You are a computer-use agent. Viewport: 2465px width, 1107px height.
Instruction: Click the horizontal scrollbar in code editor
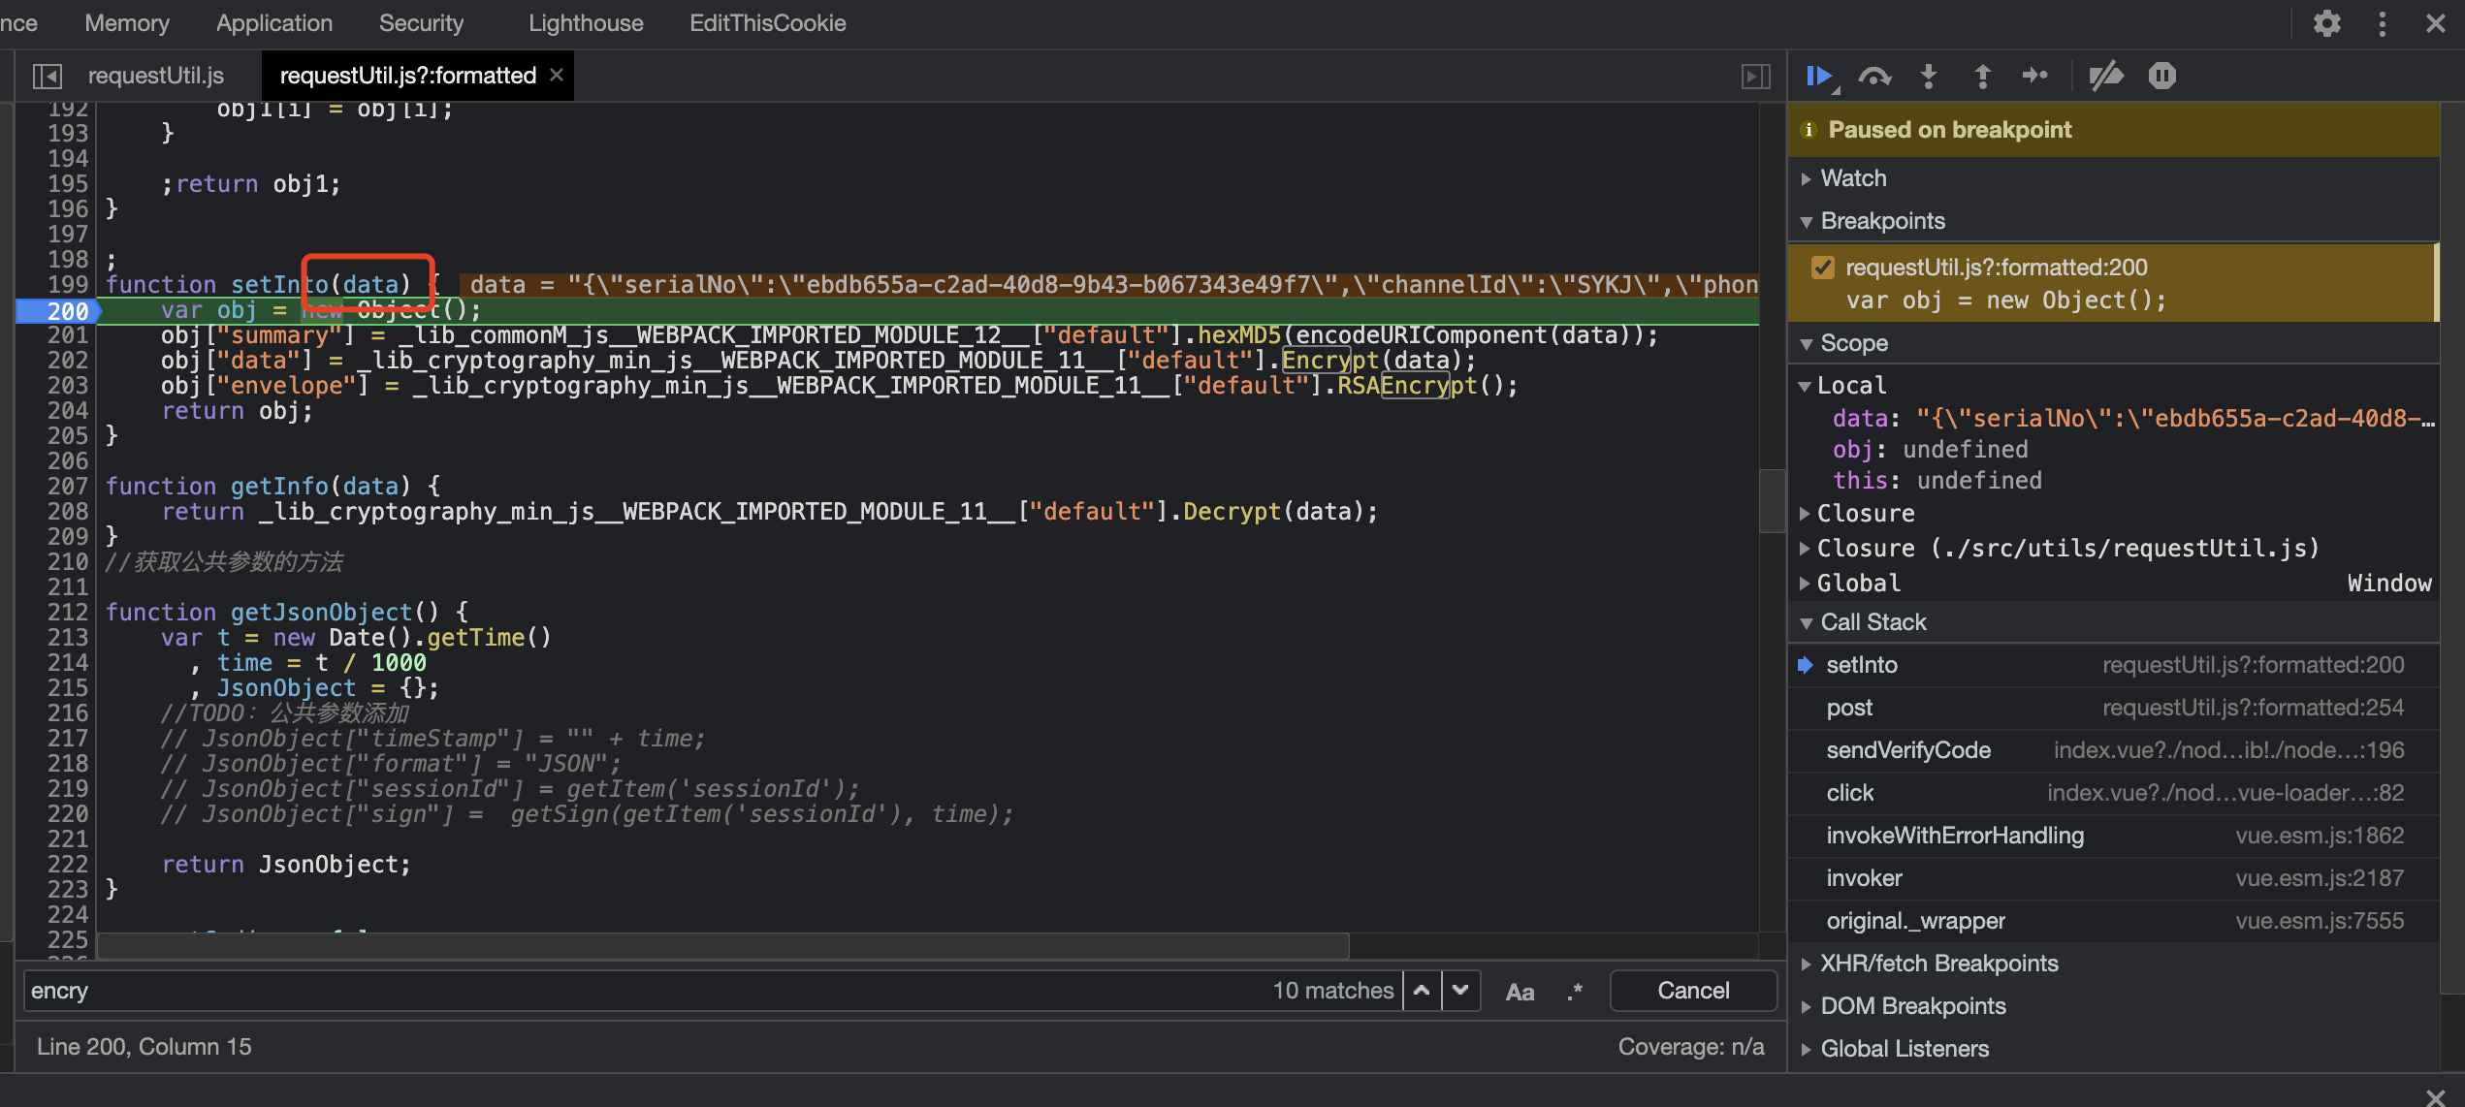pos(722,945)
